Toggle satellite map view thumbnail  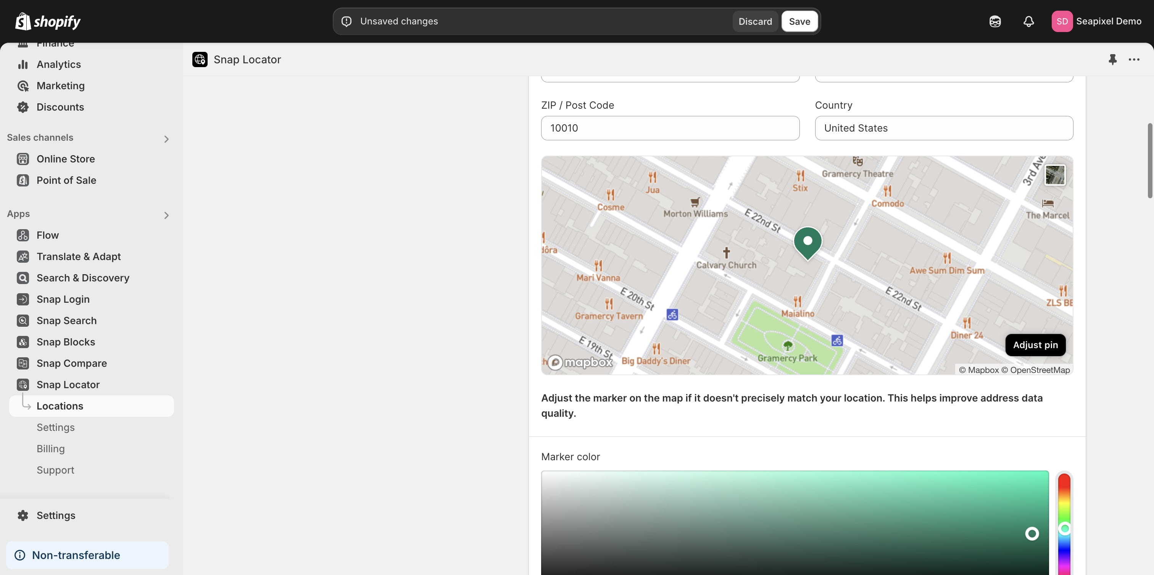tap(1054, 175)
